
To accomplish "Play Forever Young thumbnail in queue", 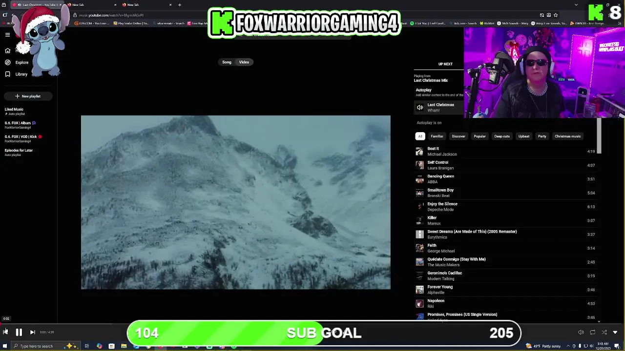I will click(419, 290).
